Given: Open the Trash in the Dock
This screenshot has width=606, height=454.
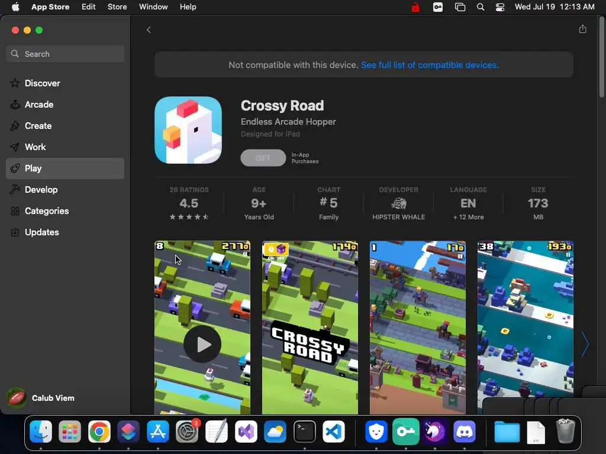Looking at the screenshot, I should 565,432.
